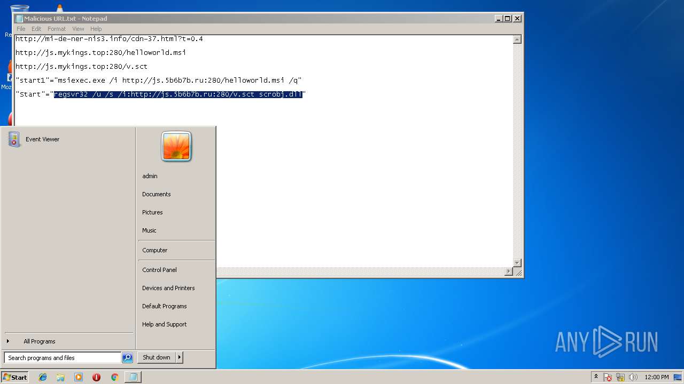Open Windows Explorer from taskbar
Image resolution: width=684 pixels, height=384 pixels.
(60, 377)
